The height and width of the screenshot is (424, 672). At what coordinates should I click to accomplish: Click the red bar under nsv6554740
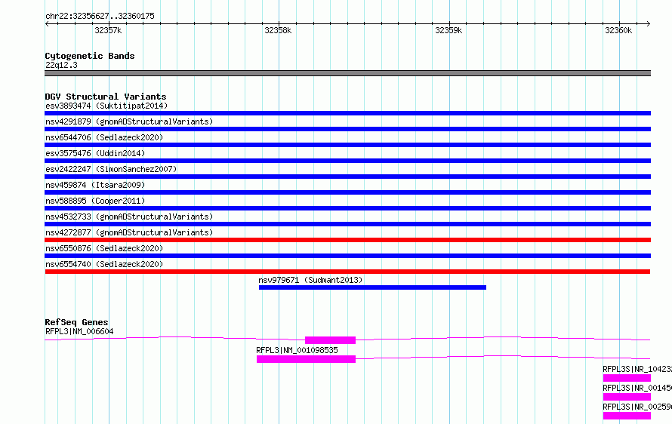(x=347, y=272)
